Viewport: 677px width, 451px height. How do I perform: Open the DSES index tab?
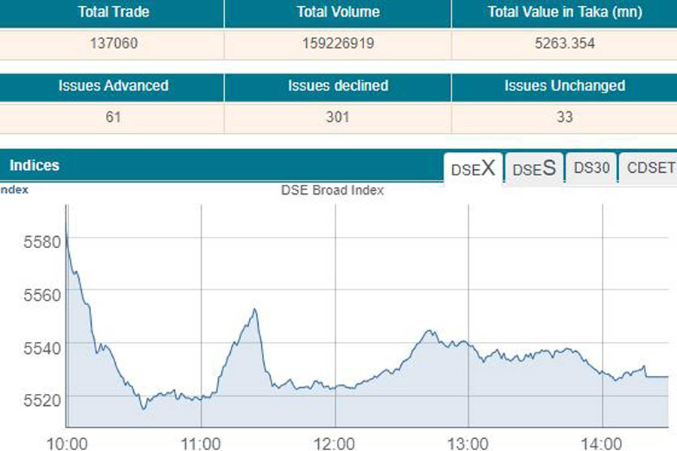click(x=534, y=169)
